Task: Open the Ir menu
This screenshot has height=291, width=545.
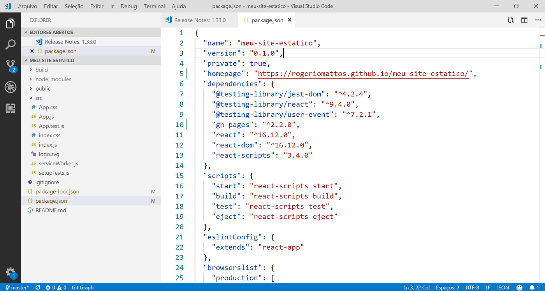Action: pyautogui.click(x=112, y=6)
